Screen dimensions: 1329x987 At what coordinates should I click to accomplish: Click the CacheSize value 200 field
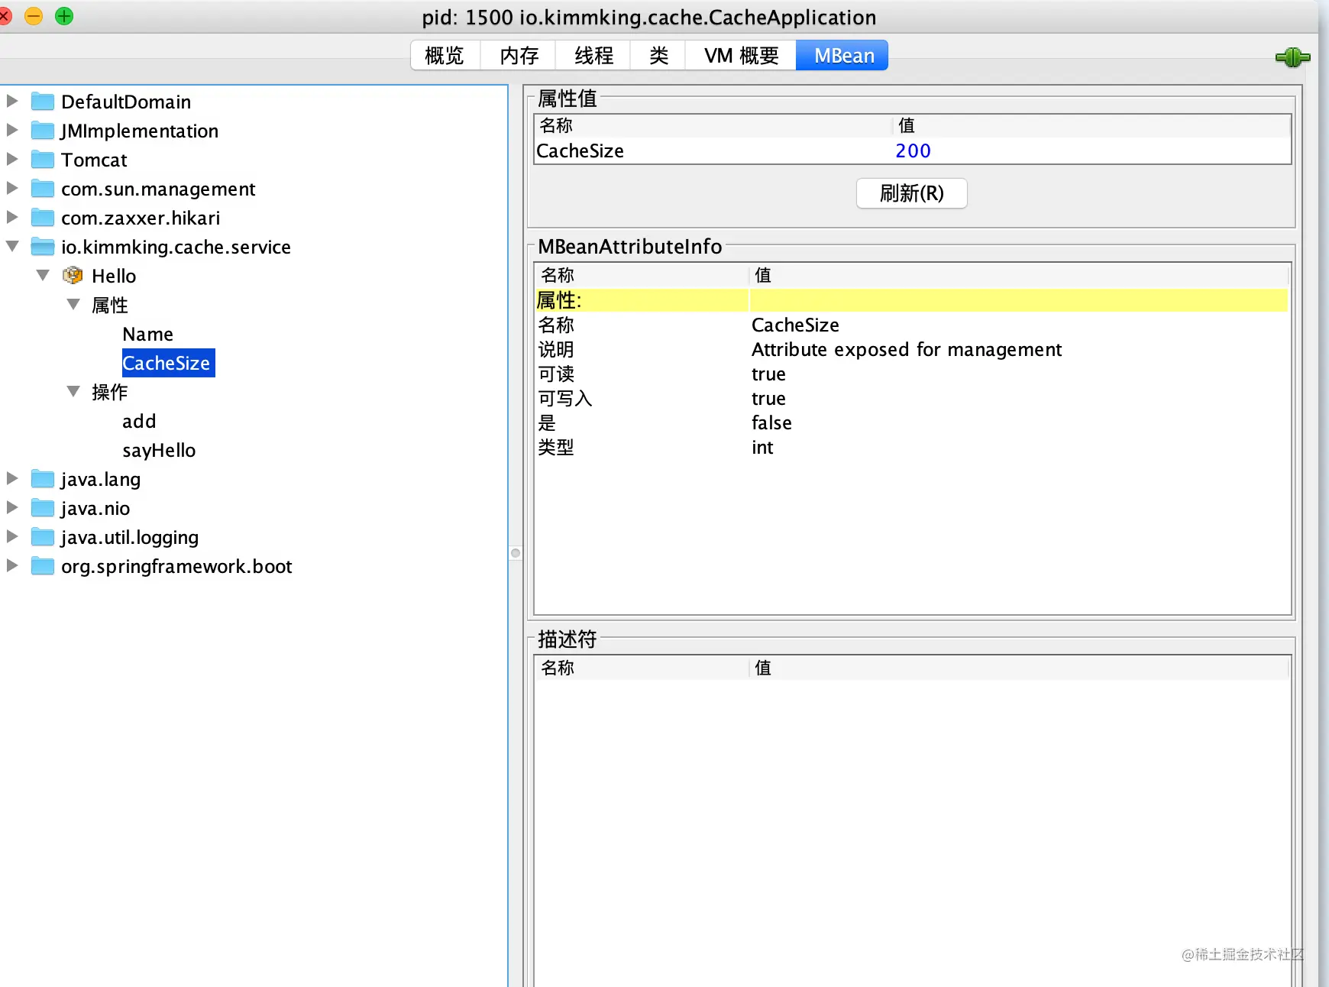pos(1091,150)
